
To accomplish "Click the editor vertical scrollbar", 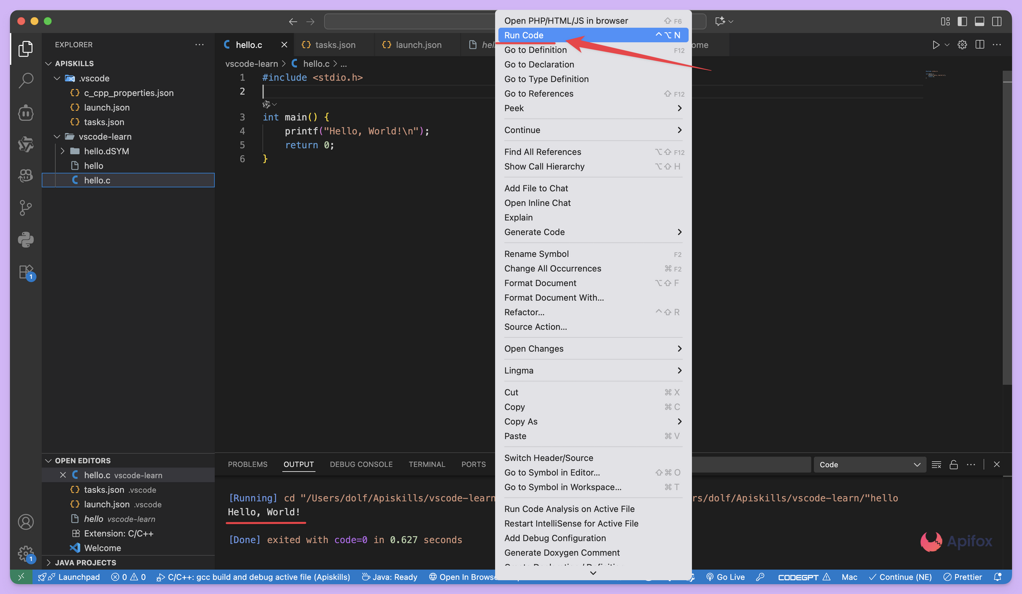I will point(1007,230).
